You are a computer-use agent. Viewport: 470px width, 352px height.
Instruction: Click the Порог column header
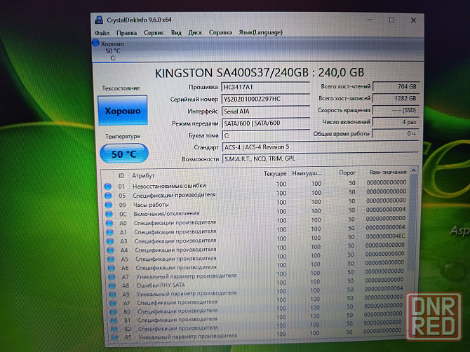[x=347, y=173]
